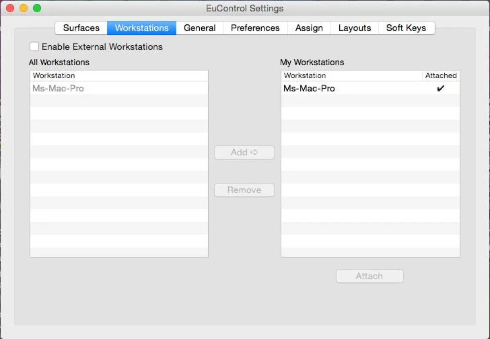The height and width of the screenshot is (339, 490).
Task: Minimize the EuControl Settings window
Action: pos(24,8)
